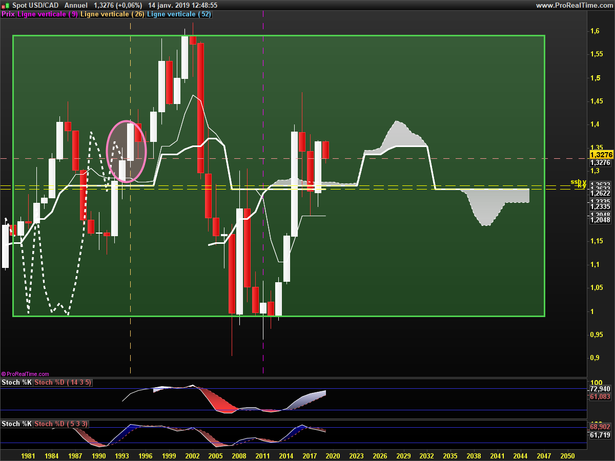Select the Stoch %D ( 5 3 3 ) label
This screenshot has height=461, width=615.
[x=61, y=424]
